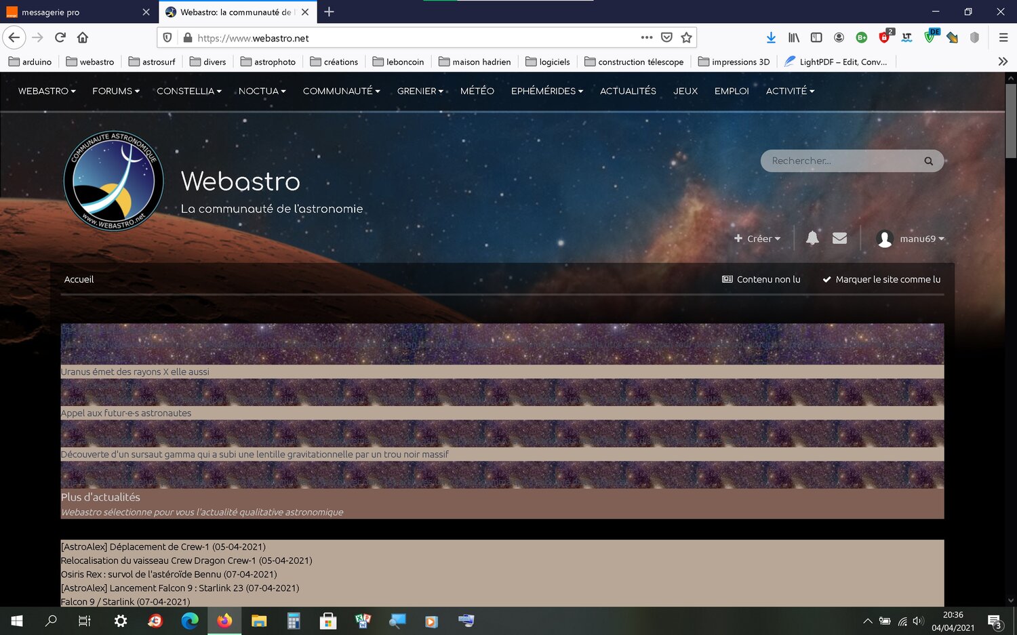Bookmark this page with the star

pyautogui.click(x=686, y=37)
